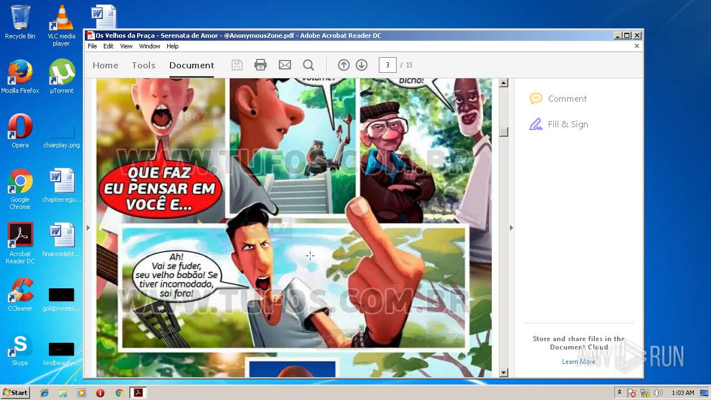Select Mozilla Firefox desktop icon
The width and height of the screenshot is (711, 400).
coord(20,77)
